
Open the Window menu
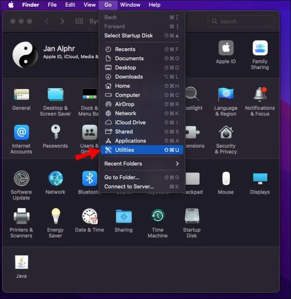(x=130, y=5)
